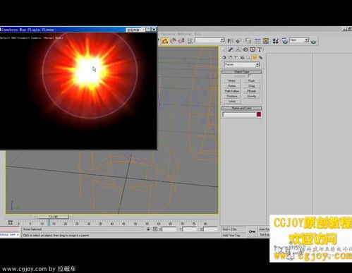Open the Utilities hammer panel icon
This screenshot has width=352, height=273.
pos(260,49)
